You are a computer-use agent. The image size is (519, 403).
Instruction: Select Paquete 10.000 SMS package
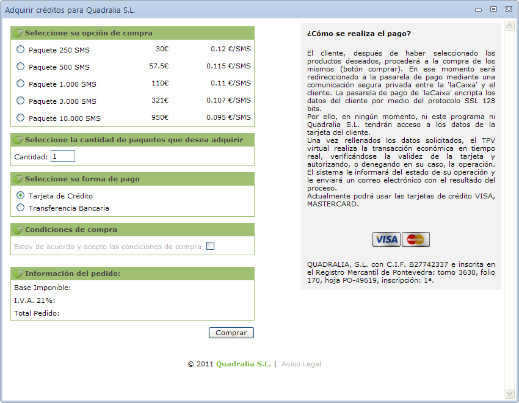(x=21, y=118)
